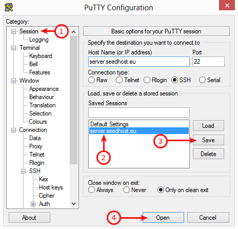Click the Saved Sessions name field
Image resolution: width=238 pixels, height=229 pixels.
point(139,112)
